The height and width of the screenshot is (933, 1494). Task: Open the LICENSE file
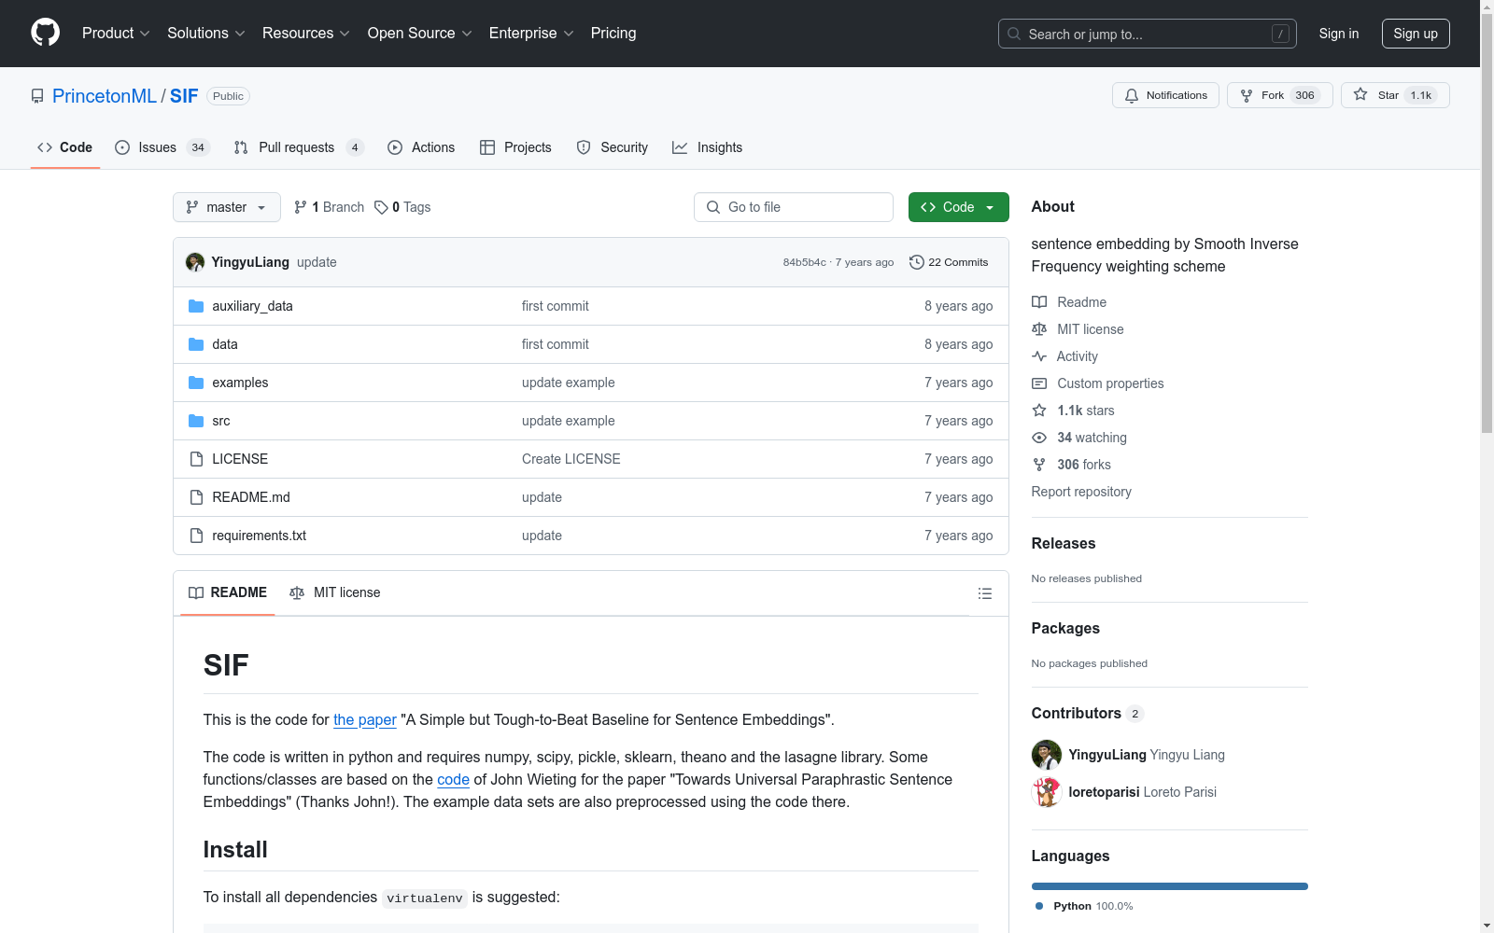pos(240,459)
